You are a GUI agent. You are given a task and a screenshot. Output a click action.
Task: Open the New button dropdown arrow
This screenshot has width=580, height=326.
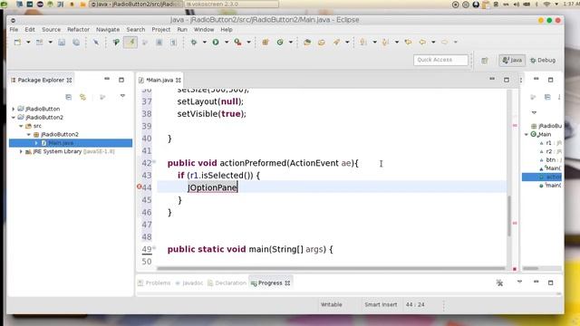(x=28, y=43)
